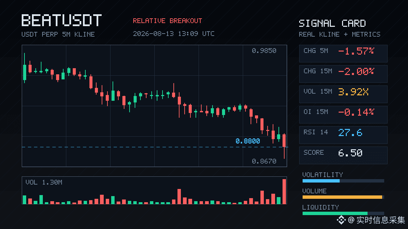This screenshot has width=408, height=229.
Task: Click the VOLUME label above the orange bar
Action: (x=314, y=191)
